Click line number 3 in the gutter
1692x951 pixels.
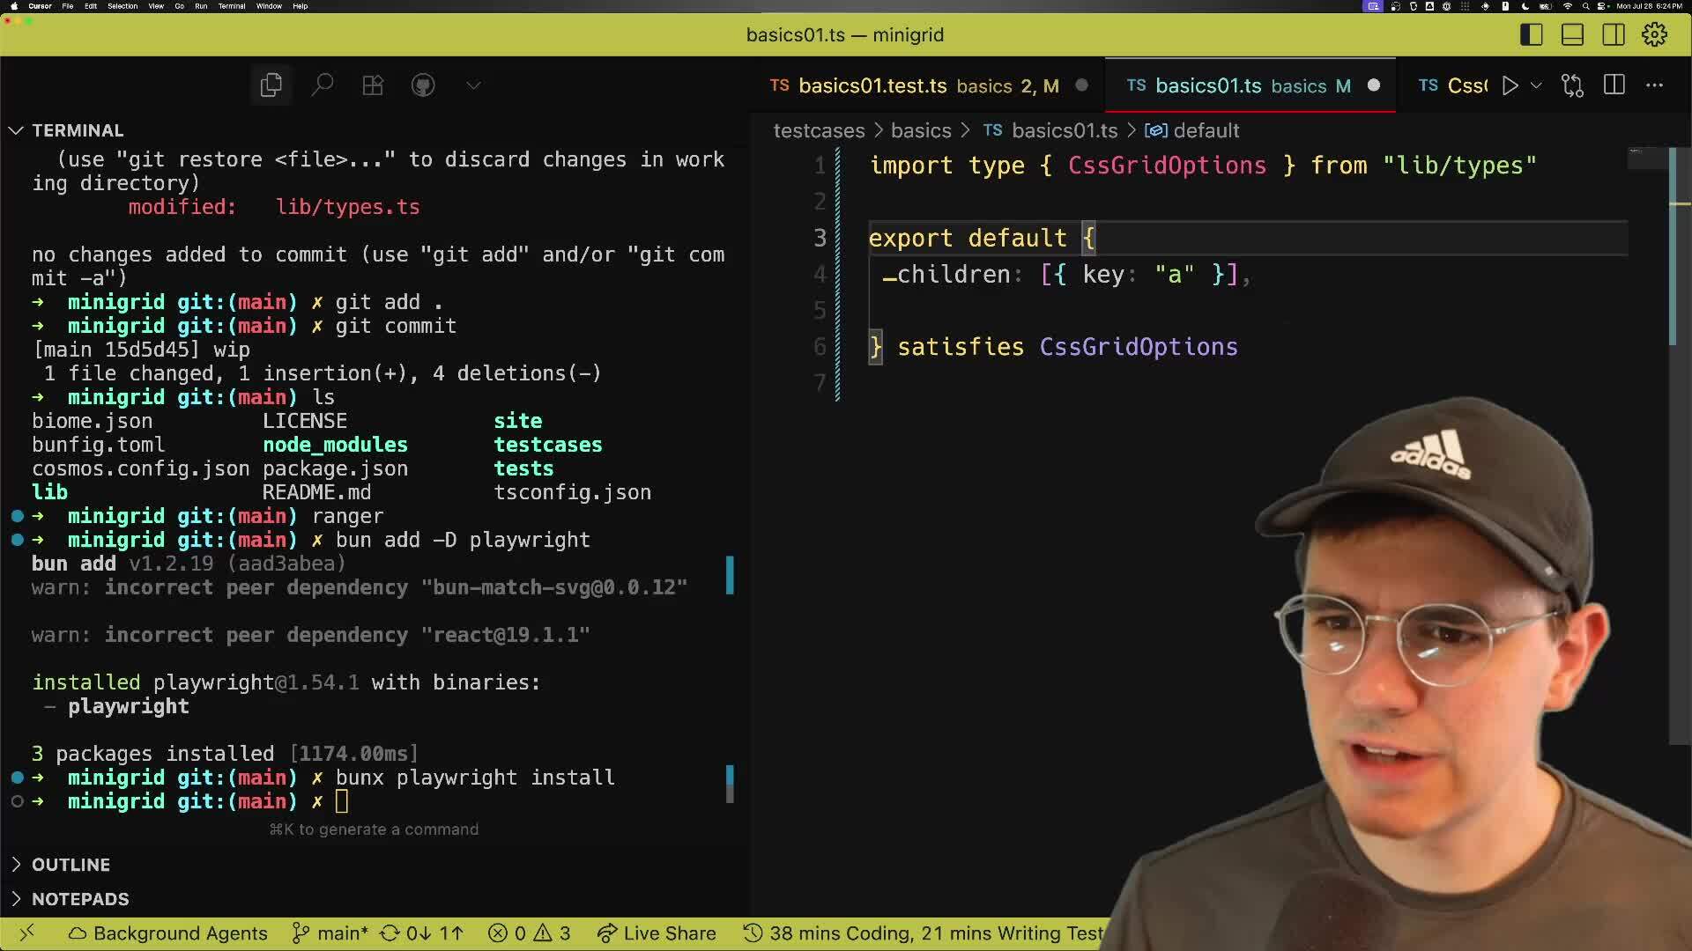[820, 238]
